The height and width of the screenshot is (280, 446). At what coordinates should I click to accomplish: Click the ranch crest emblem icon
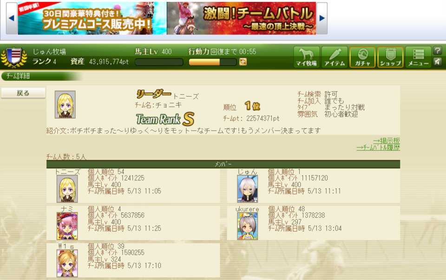[x=14, y=57]
